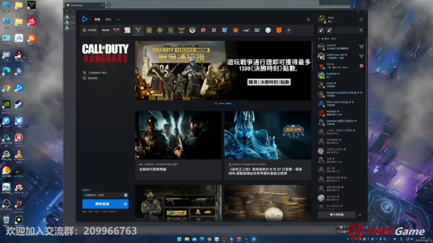
Task: Open the VLC media player desktop icon
Action: (x=19, y=157)
